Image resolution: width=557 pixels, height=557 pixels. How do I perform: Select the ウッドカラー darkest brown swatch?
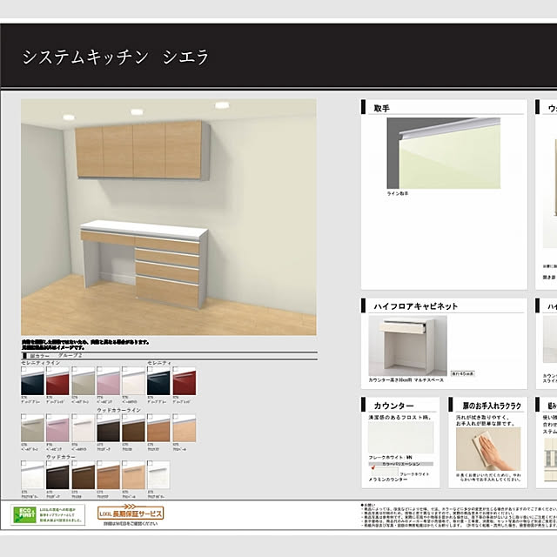[x=57, y=475]
